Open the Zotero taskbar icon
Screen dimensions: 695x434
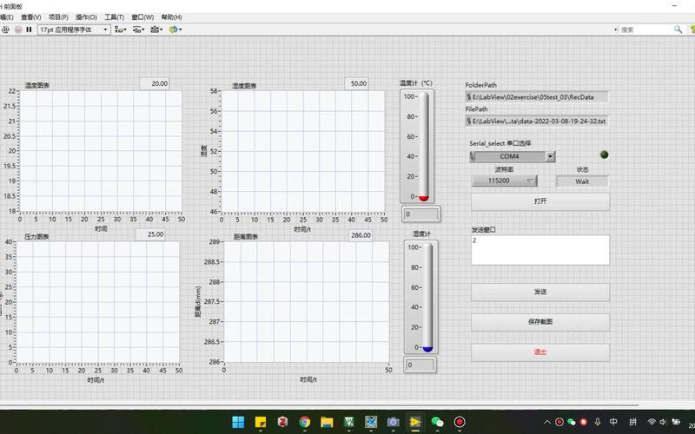tap(282, 422)
